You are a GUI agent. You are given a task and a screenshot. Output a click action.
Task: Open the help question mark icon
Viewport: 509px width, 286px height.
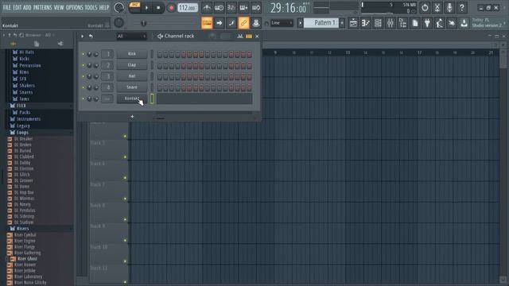click(x=462, y=7)
